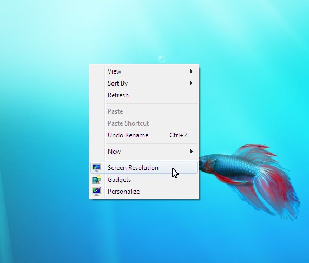Screen dimensions: 309x263
Task: Click the greyed-out Paste entry
Action: [144, 111]
